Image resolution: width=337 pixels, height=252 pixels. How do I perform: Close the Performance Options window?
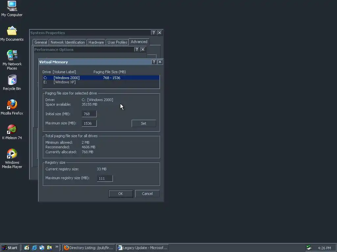pos(143,50)
